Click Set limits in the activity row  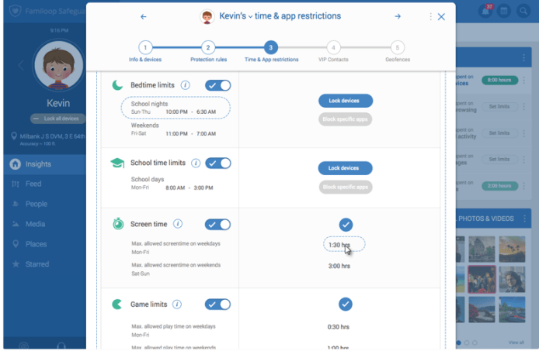click(x=499, y=132)
